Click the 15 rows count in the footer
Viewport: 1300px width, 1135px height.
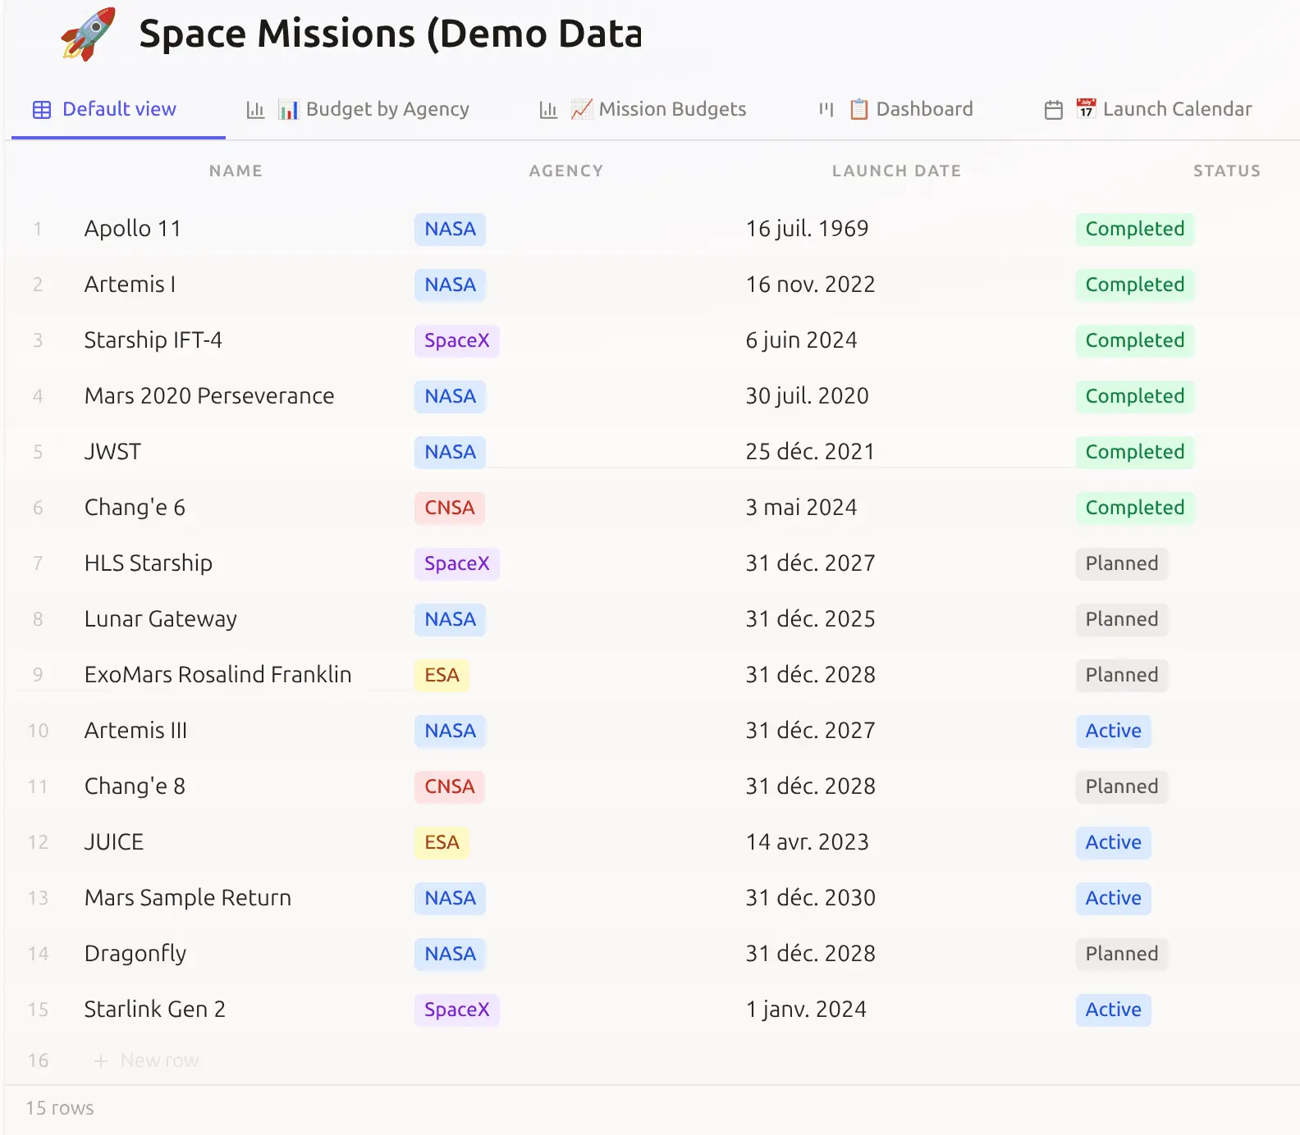click(60, 1108)
